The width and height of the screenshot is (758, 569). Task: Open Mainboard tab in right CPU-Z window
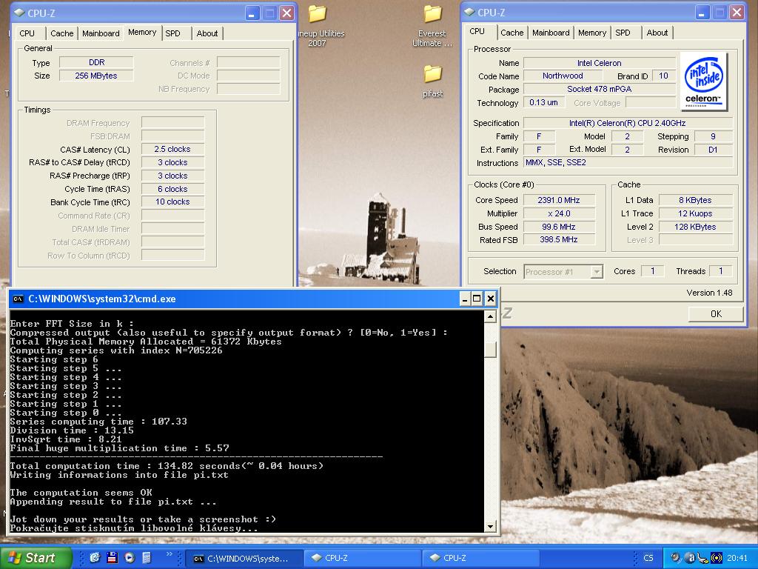point(551,33)
